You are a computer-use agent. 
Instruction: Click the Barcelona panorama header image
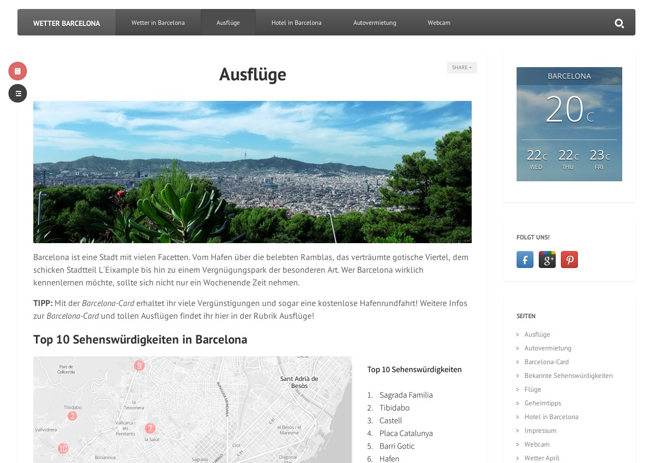click(252, 172)
